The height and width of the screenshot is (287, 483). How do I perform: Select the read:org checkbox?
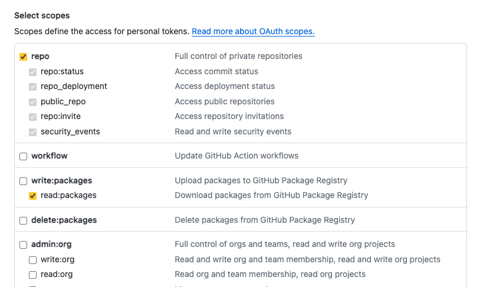pos(33,275)
